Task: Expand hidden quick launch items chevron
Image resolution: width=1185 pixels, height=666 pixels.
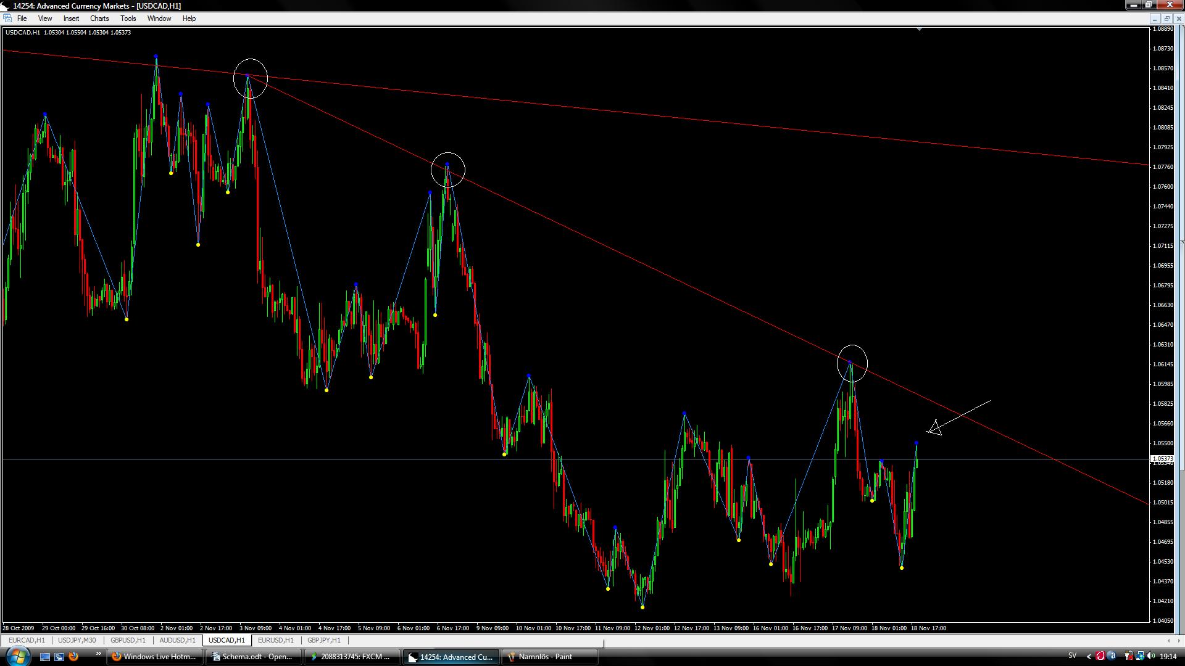Action: pos(98,654)
